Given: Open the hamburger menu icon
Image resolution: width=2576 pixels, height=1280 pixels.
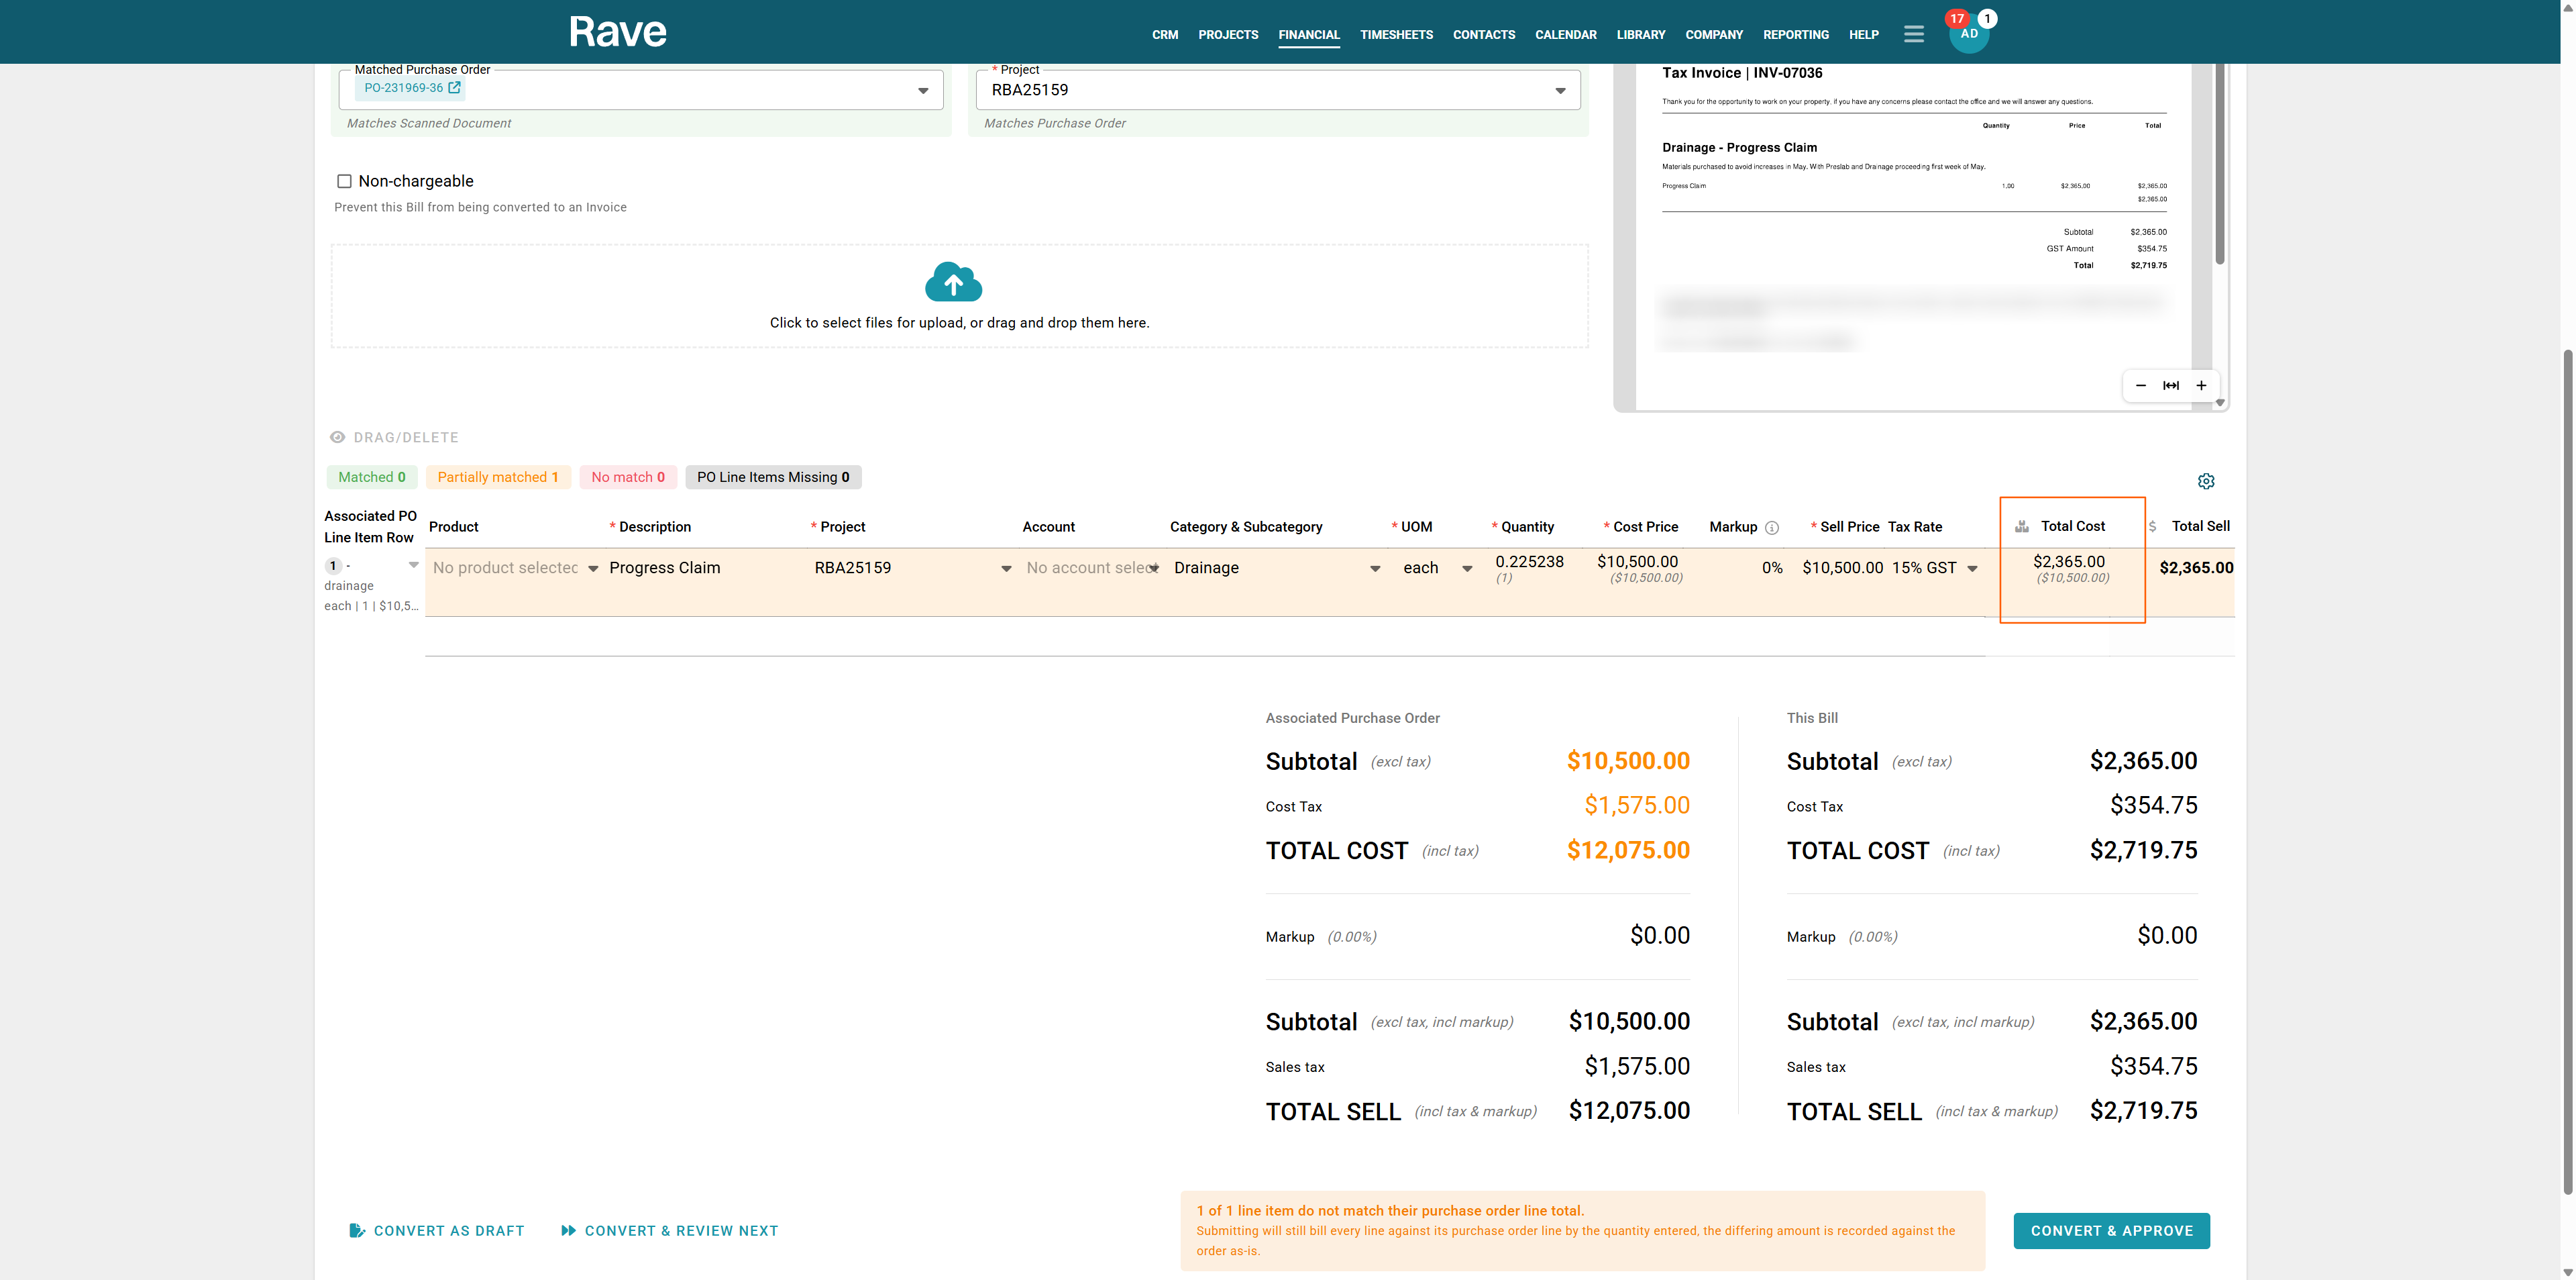Looking at the screenshot, I should click(1914, 34).
